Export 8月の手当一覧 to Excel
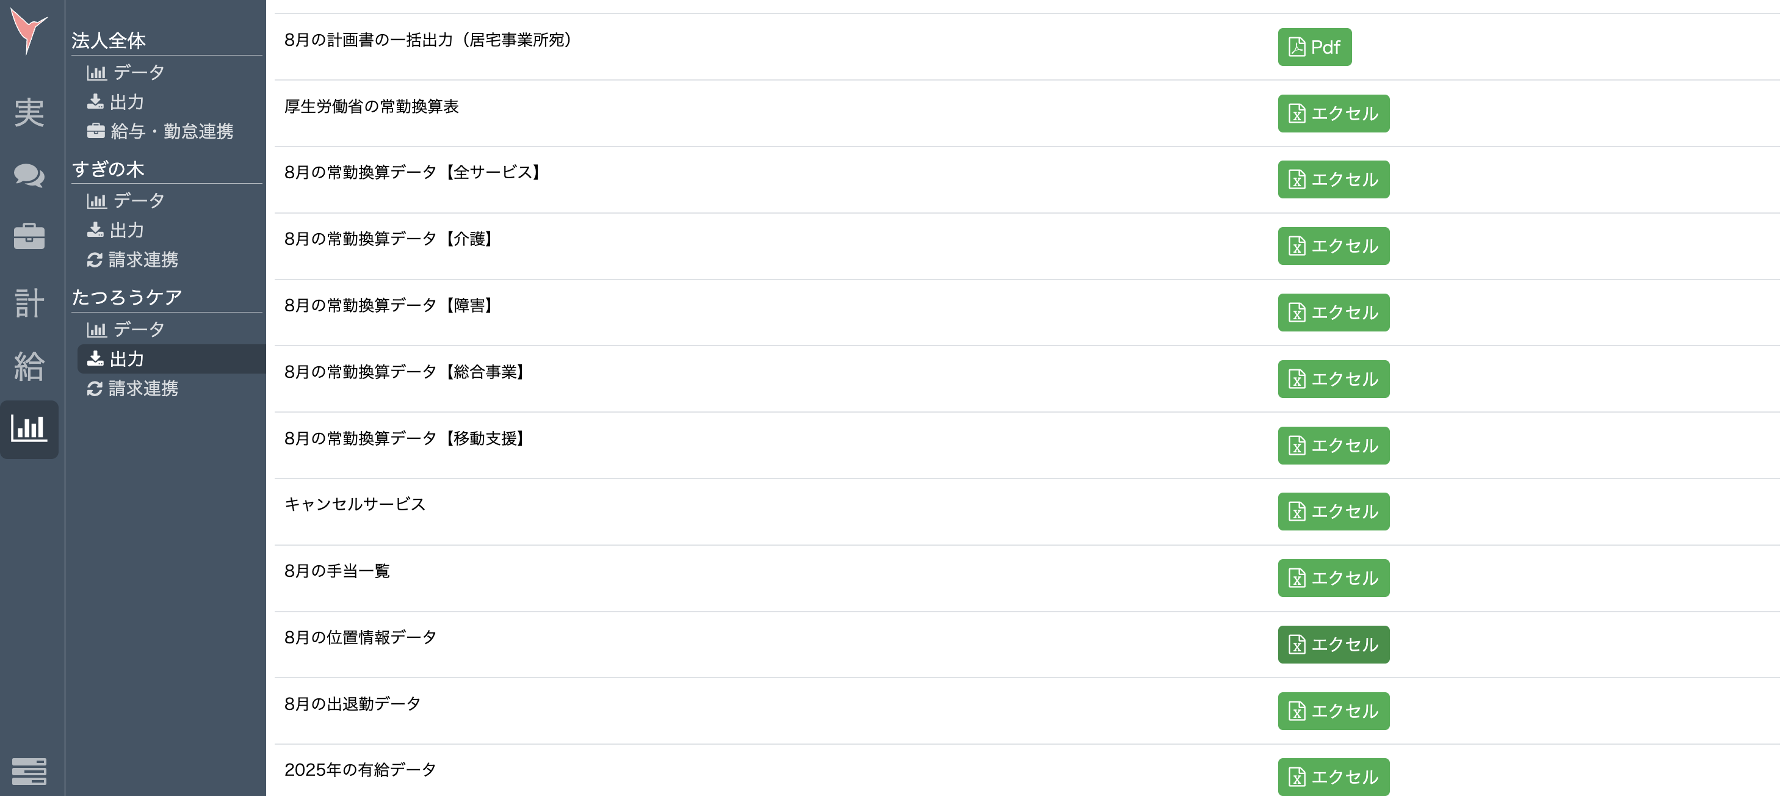1786x796 pixels. click(x=1332, y=578)
